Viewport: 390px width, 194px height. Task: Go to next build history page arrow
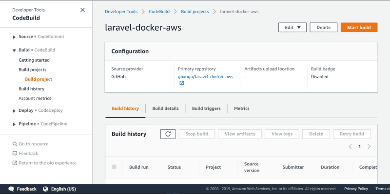[x=369, y=147]
